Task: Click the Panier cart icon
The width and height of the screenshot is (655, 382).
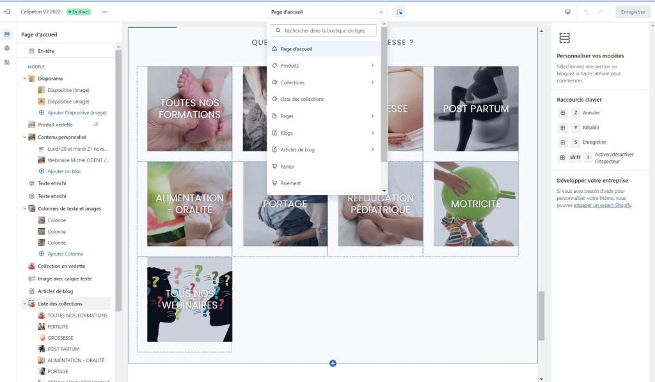Action: tap(274, 166)
